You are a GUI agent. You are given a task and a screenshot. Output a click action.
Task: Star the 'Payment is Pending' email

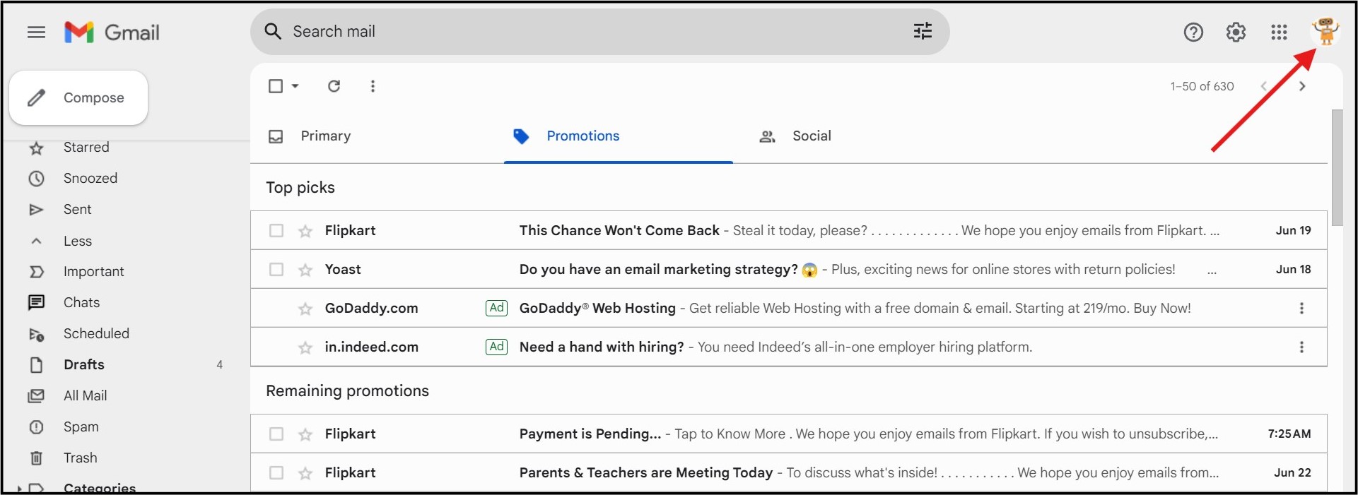pos(305,434)
